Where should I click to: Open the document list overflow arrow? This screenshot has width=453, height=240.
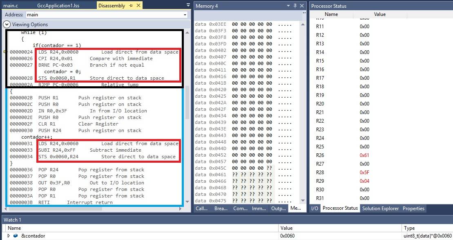point(188,5)
